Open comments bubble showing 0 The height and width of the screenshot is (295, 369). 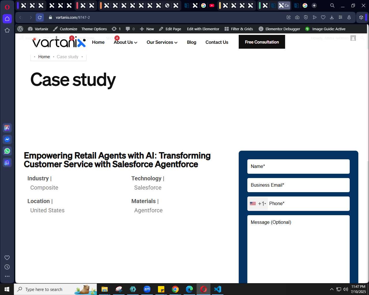pos(130,29)
